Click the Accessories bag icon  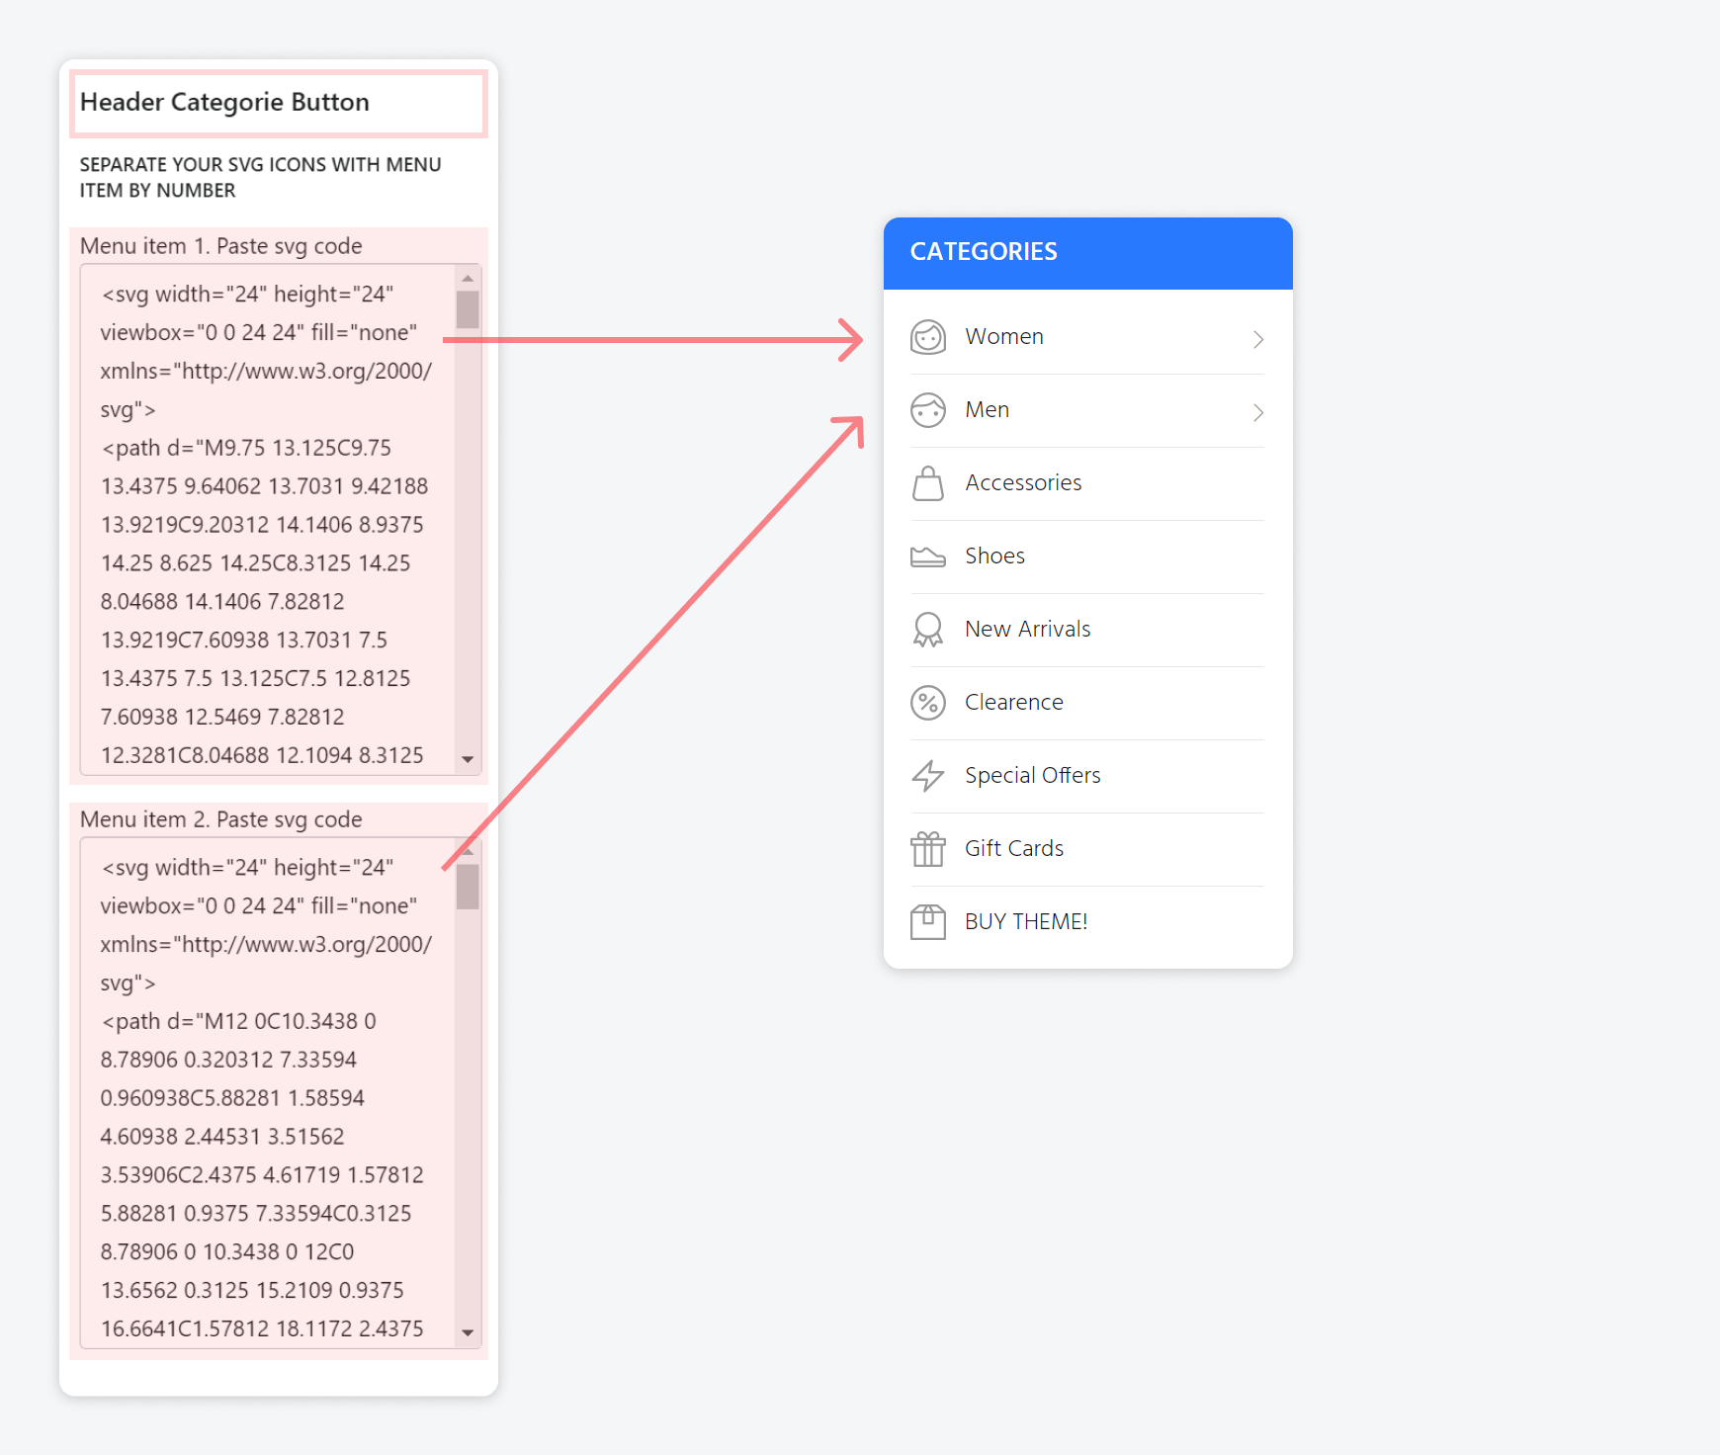tap(927, 483)
